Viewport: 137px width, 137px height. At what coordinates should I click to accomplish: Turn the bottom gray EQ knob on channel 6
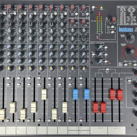click(x=41, y=38)
